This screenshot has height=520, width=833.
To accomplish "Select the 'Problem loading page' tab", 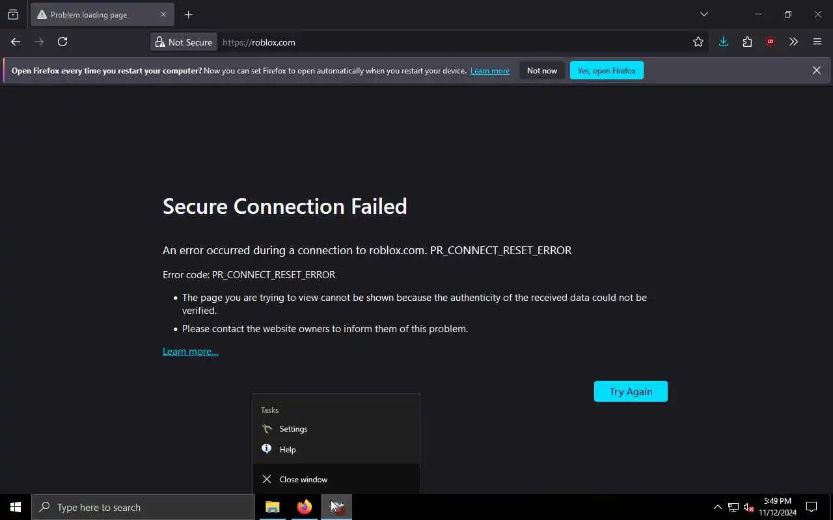I will point(102,14).
